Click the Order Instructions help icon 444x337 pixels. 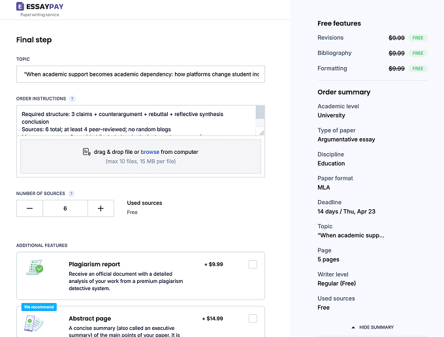tap(72, 99)
